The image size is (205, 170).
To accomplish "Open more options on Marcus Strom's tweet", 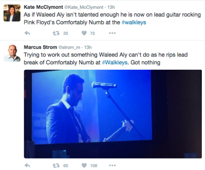I will pos(112,166).
